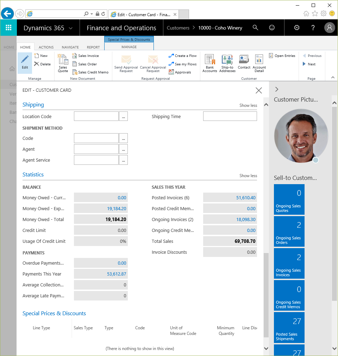Click the browser back arrow button
This screenshot has height=356, width=338.
click(x=7, y=14)
